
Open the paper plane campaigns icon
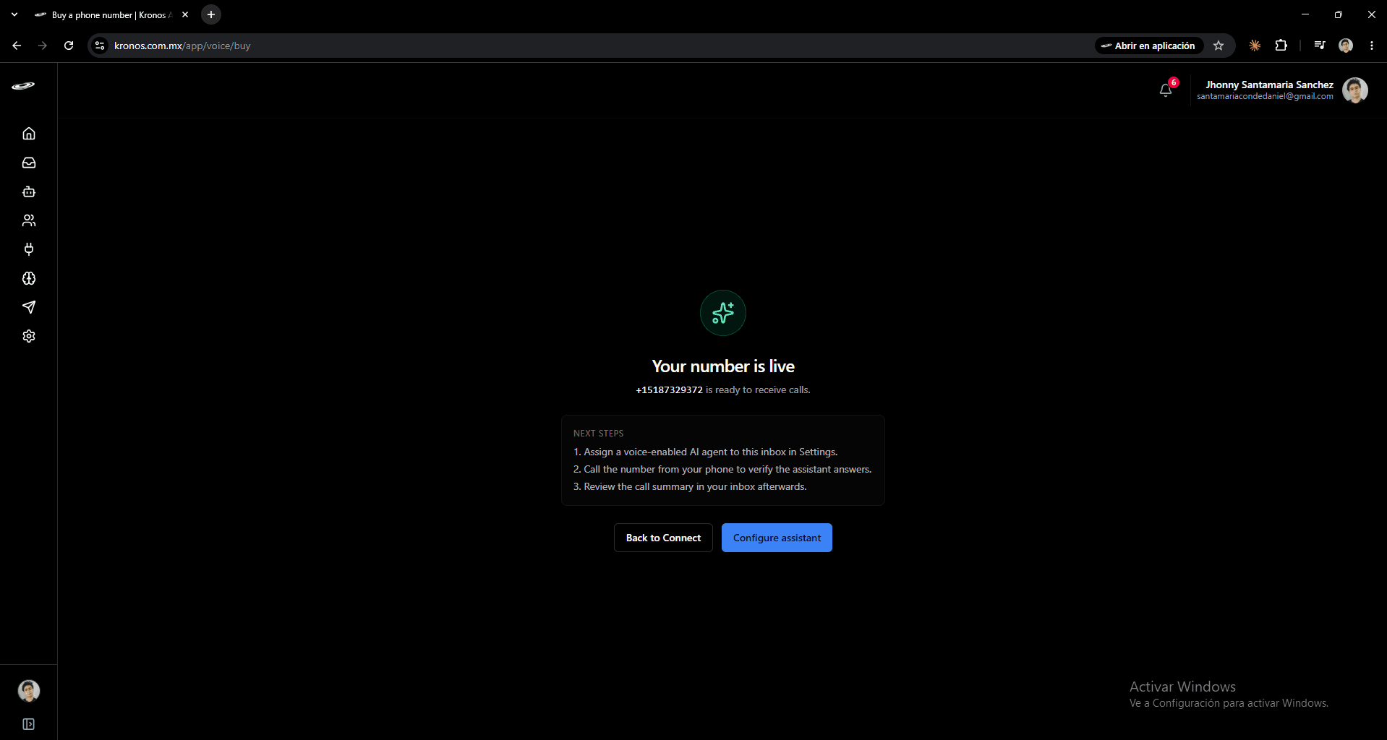pos(29,307)
